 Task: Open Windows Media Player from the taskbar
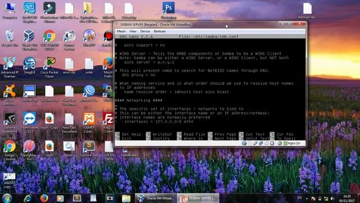pyautogui.click(x=60, y=198)
